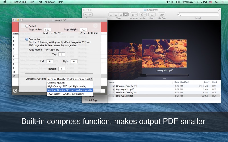This screenshot has width=228, height=142.
Task: Click the Cover Flow resize grip handle
Action: coord(164,79)
